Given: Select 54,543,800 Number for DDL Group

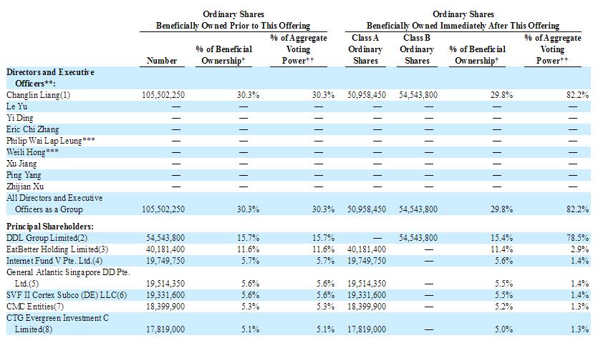Looking at the screenshot, I should tap(165, 238).
